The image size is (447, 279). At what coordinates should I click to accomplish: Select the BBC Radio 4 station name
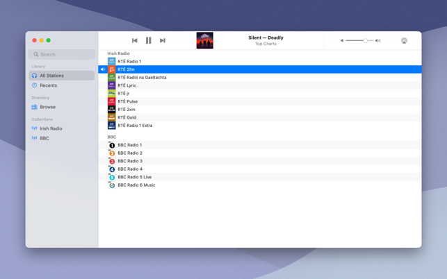tap(130, 169)
